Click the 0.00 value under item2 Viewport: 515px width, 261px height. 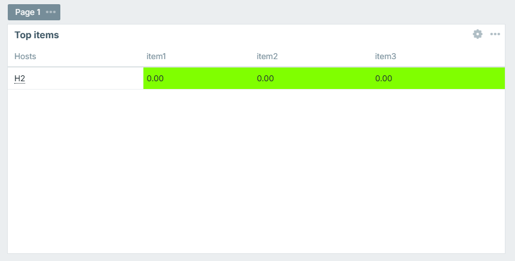[265, 78]
